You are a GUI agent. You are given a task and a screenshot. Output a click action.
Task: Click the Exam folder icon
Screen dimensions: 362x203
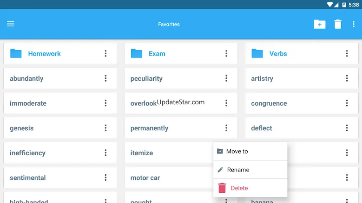(137, 54)
